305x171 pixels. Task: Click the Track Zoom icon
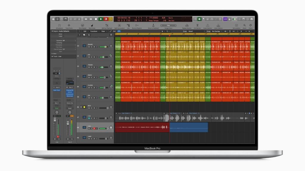tap(69, 25)
